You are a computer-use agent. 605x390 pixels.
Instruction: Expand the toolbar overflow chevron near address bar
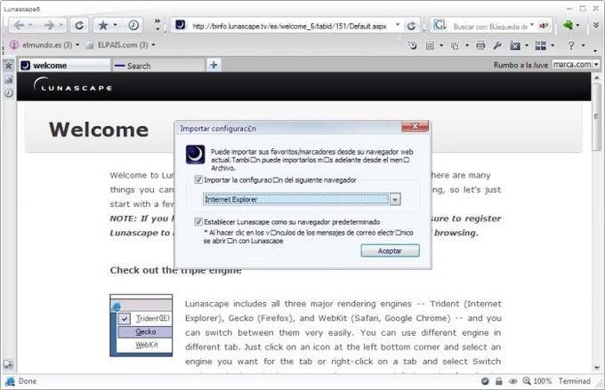pos(157,20)
